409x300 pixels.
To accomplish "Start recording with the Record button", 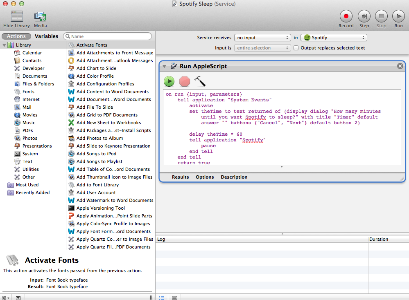I will 346,16.
